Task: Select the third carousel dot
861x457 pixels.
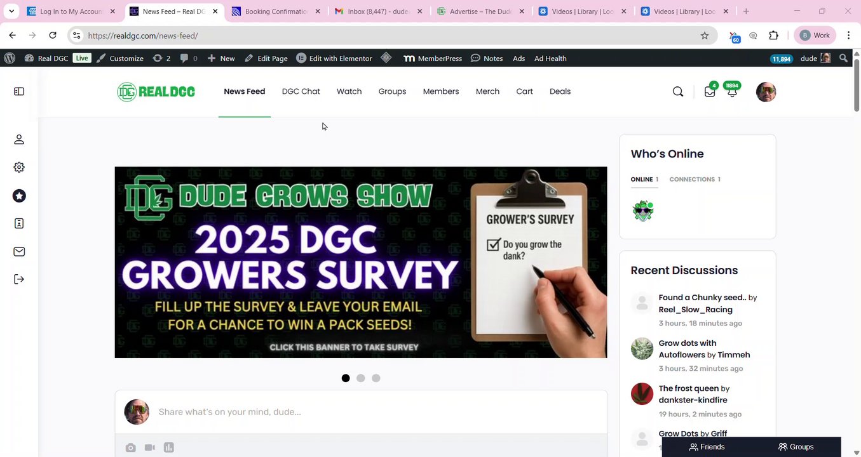Action: pyautogui.click(x=376, y=378)
